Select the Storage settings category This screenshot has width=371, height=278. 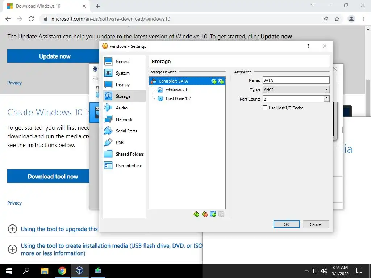tap(124, 96)
